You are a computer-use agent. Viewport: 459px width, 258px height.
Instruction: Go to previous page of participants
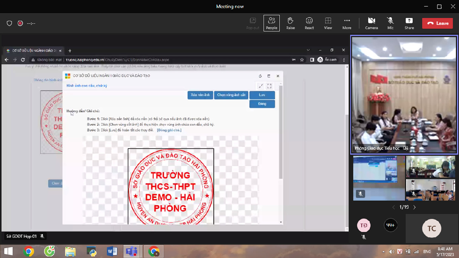coord(393,207)
